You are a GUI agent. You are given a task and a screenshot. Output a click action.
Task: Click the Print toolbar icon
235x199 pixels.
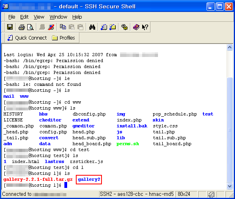(22, 27)
